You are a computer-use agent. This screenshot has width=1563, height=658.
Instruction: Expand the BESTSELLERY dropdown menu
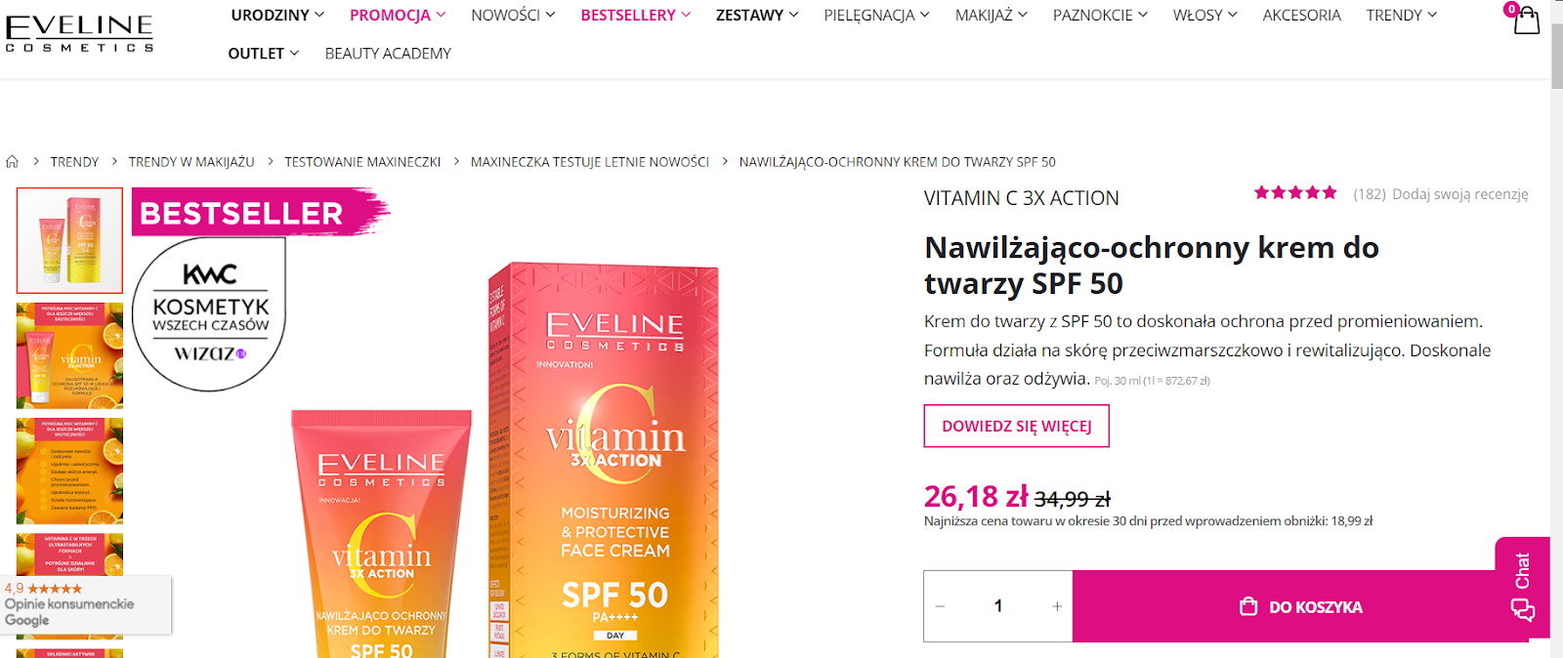636,16
